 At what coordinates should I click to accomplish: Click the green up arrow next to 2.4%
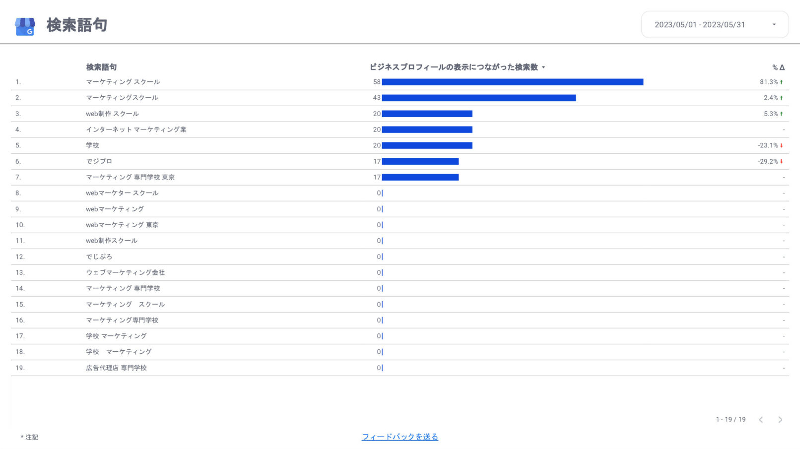[782, 98]
